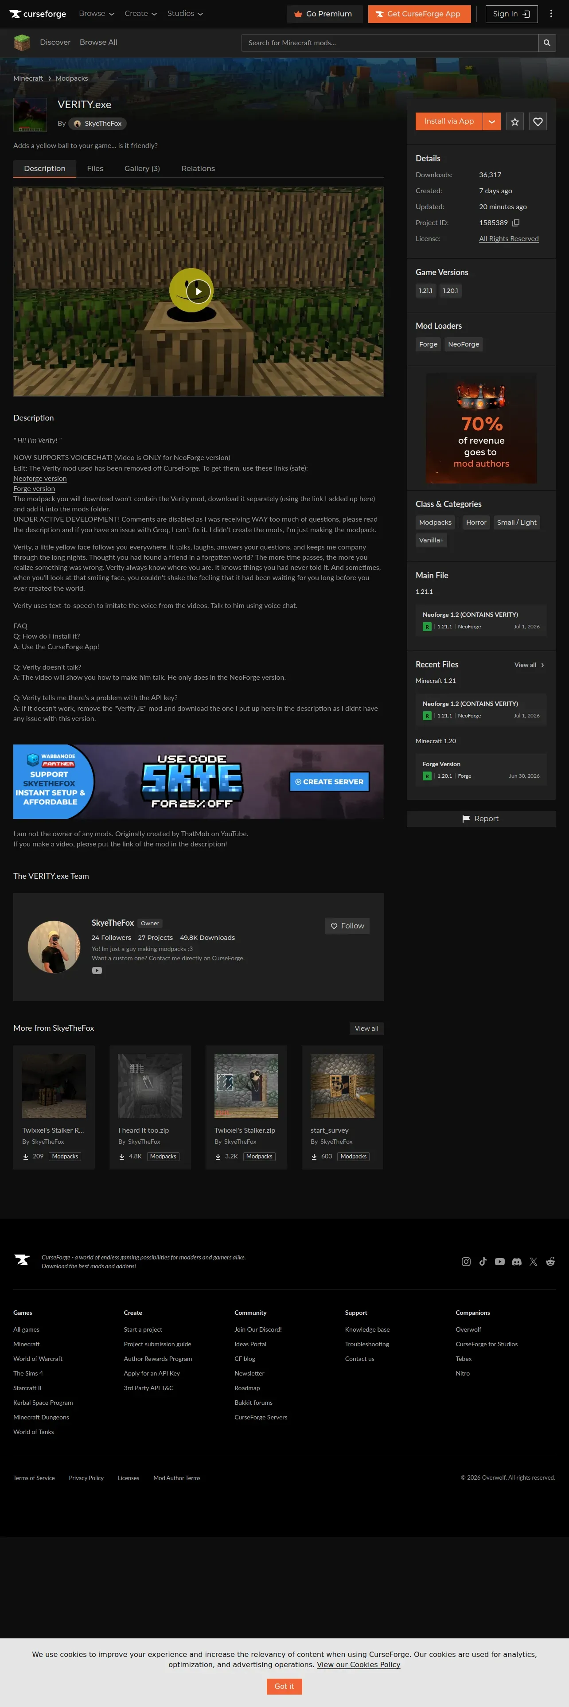Click the VERITY.exe project thumbnail
Image resolution: width=569 pixels, height=1707 pixels.
[31, 115]
